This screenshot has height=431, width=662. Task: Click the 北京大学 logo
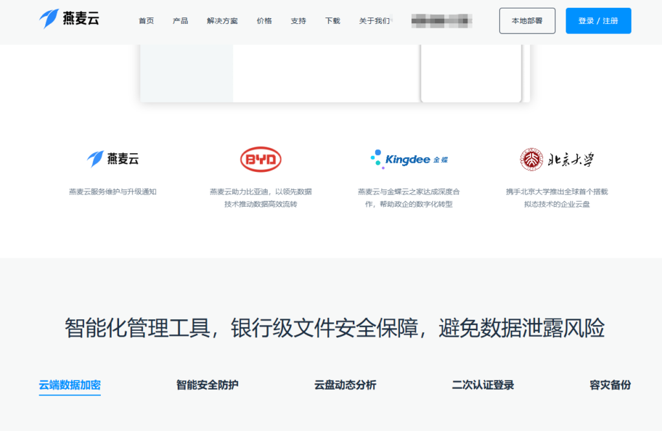click(557, 159)
